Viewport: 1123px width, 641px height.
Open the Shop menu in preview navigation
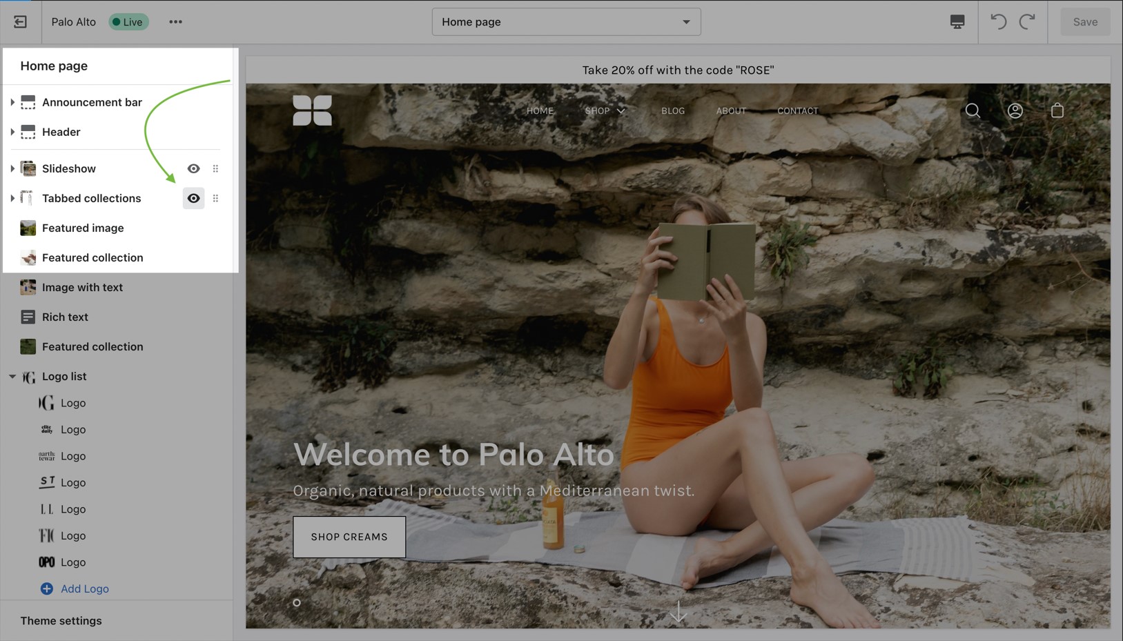605,111
